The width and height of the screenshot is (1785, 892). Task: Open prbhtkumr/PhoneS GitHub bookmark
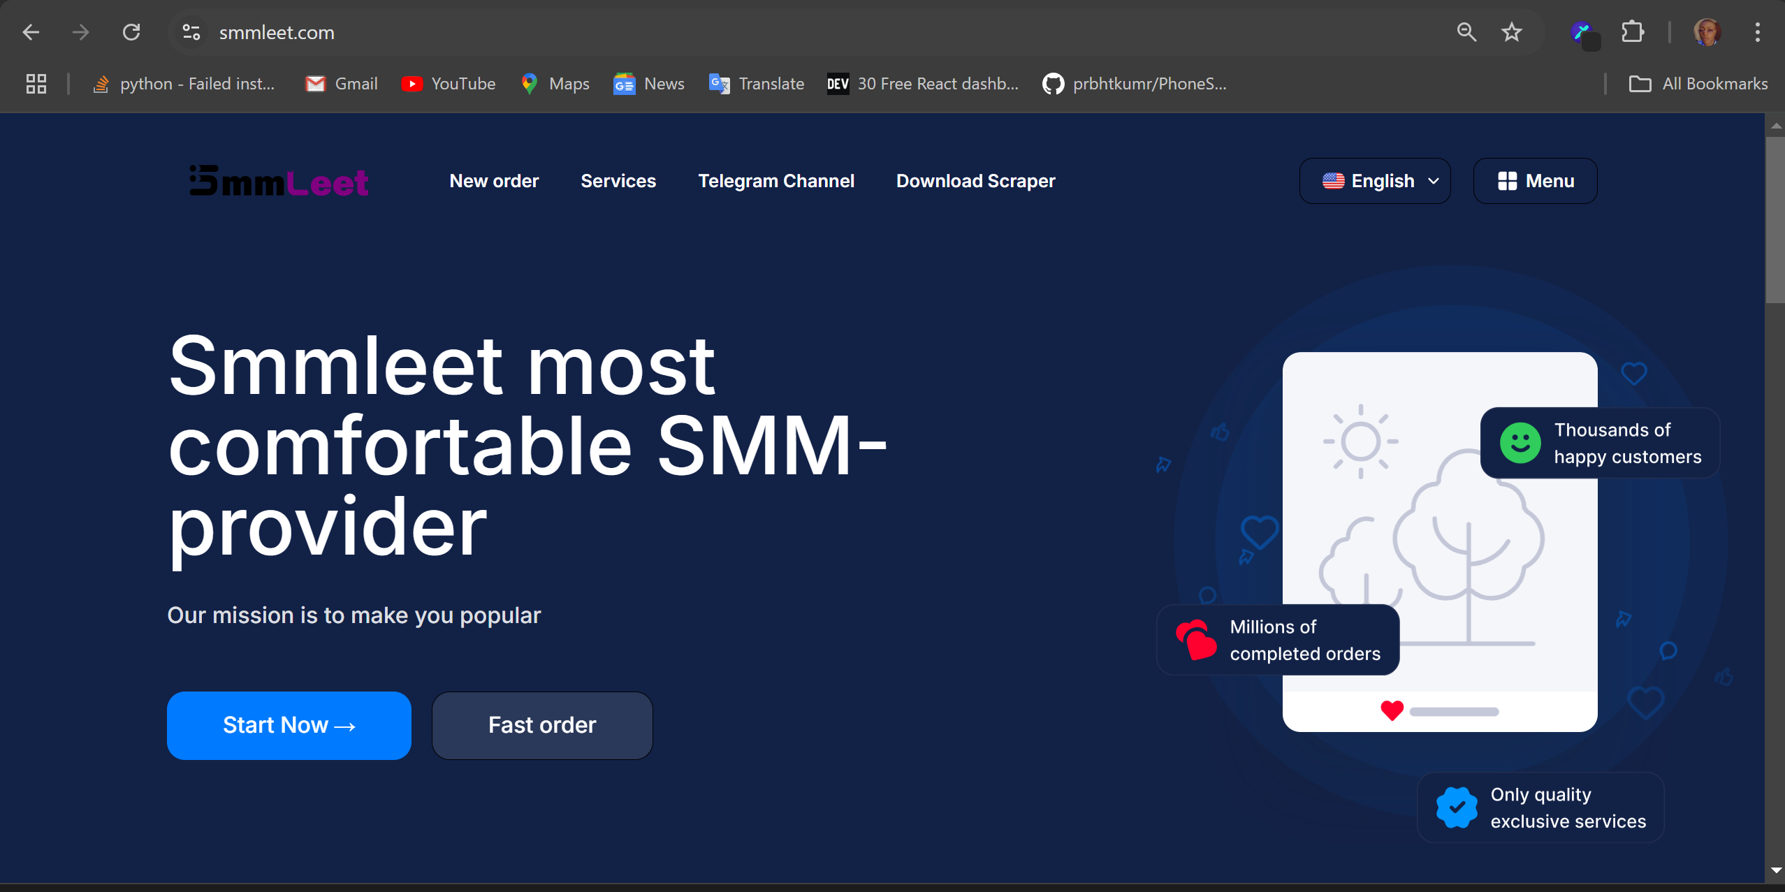[1135, 84]
